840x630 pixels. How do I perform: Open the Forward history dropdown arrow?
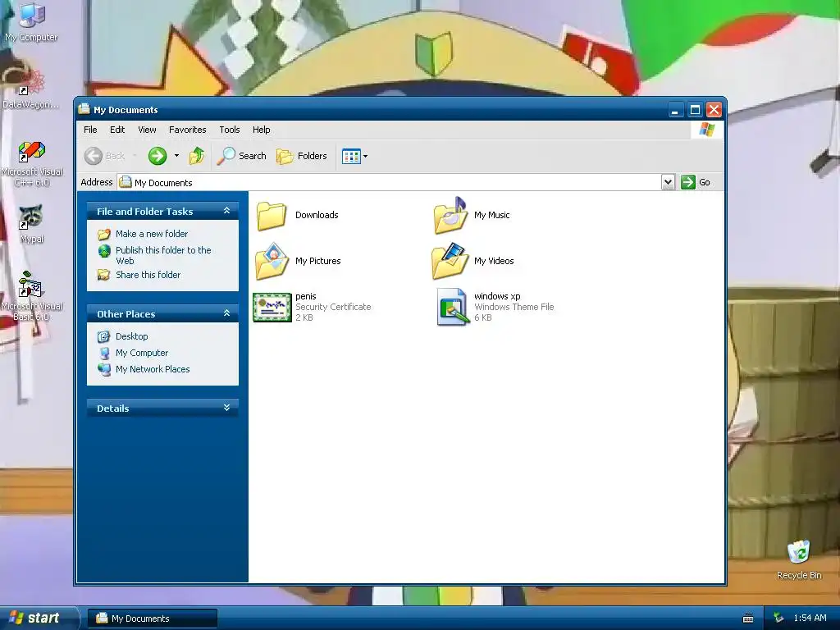coord(176,156)
